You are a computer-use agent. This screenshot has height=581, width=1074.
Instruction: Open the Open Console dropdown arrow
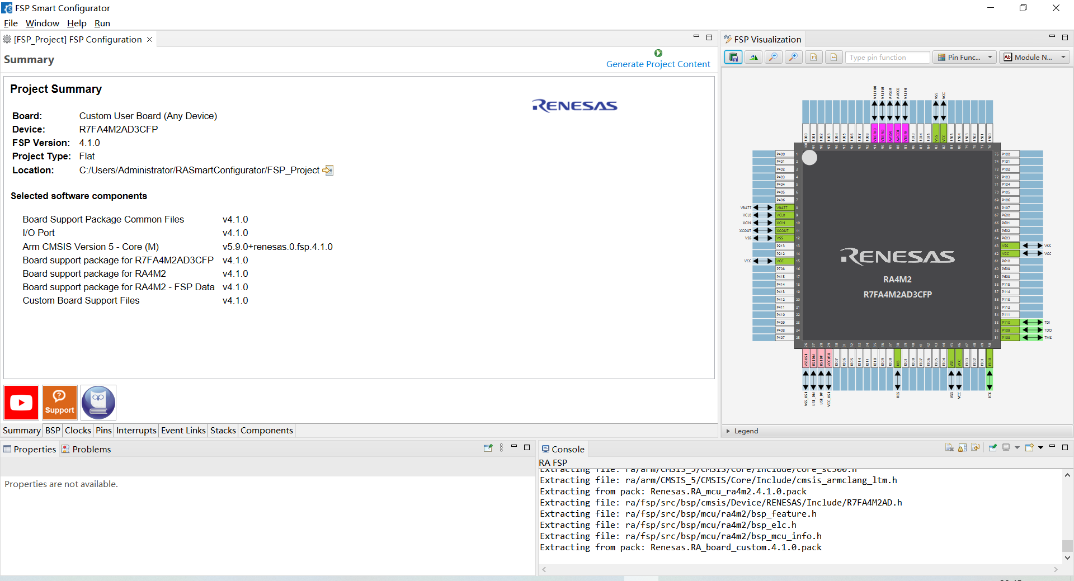click(1040, 447)
